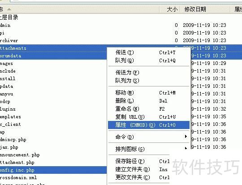Select the mages folder row
This screenshot has width=242, height=185.
[53, 63]
